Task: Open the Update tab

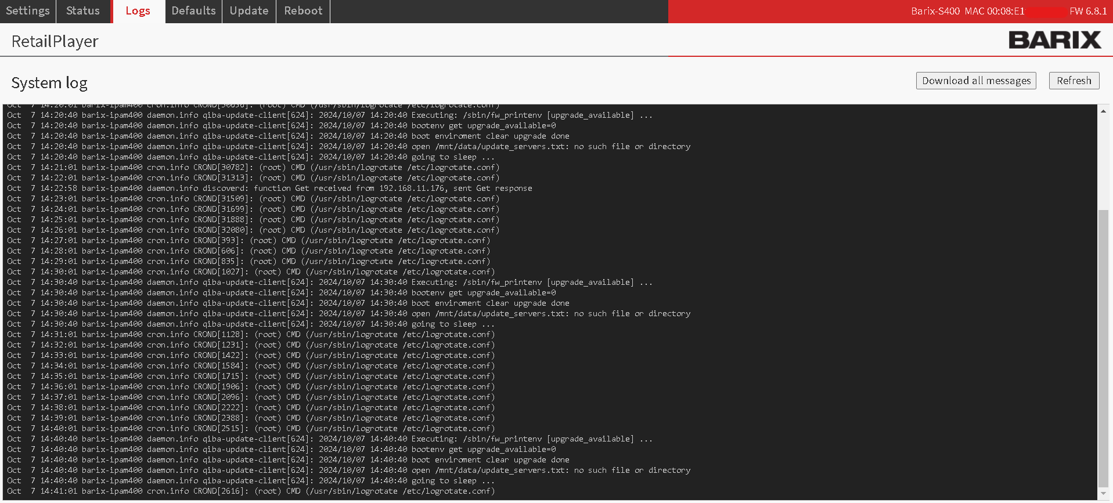Action: pyautogui.click(x=248, y=11)
